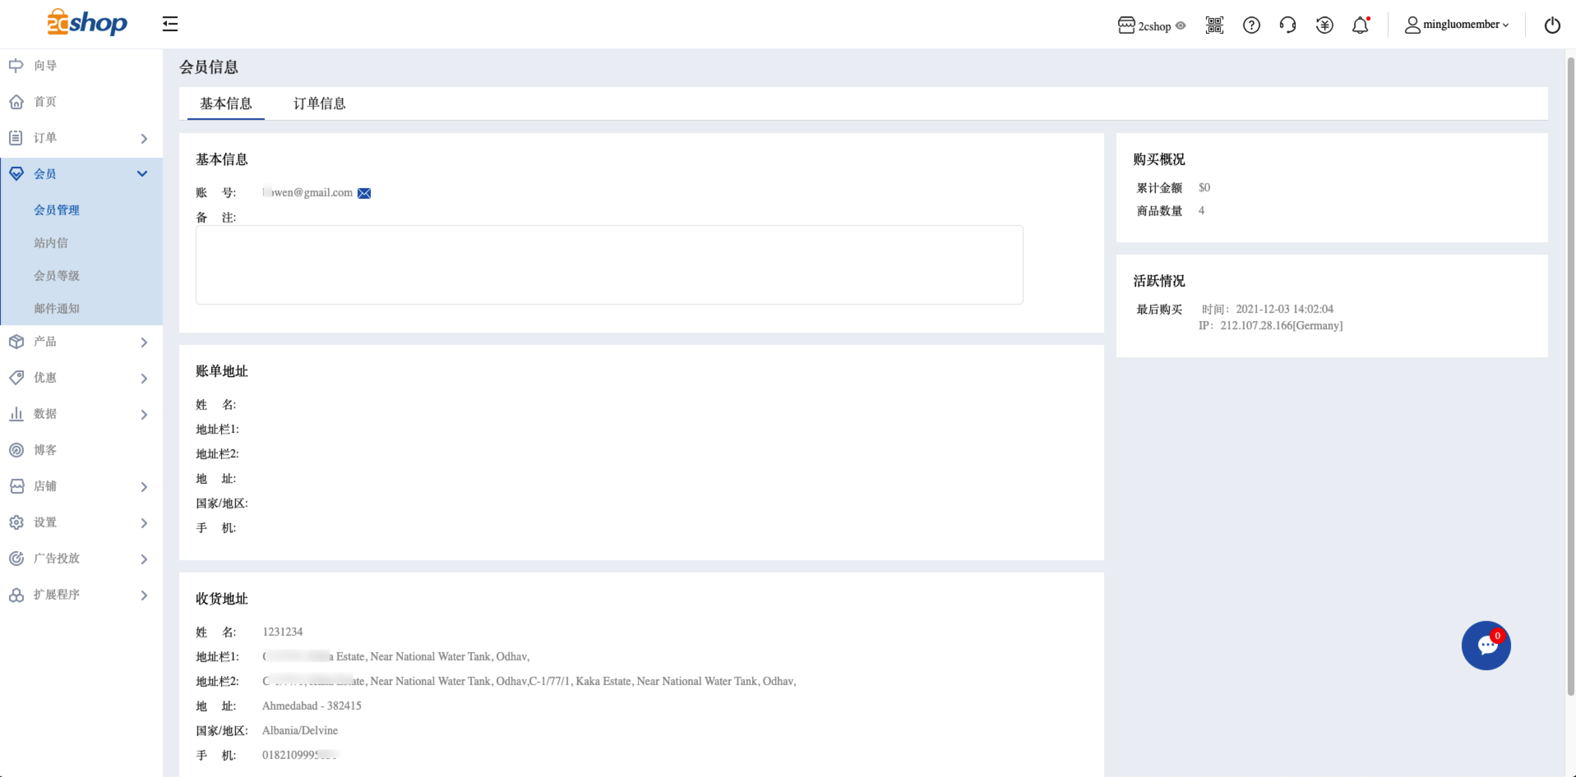The image size is (1576, 777).
Task: Click the 2cshop store name link
Action: tap(1154, 26)
